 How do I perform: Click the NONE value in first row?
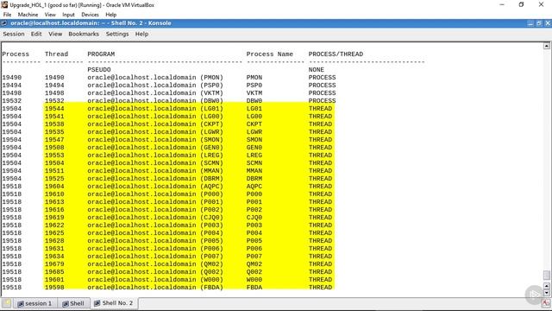pos(317,69)
